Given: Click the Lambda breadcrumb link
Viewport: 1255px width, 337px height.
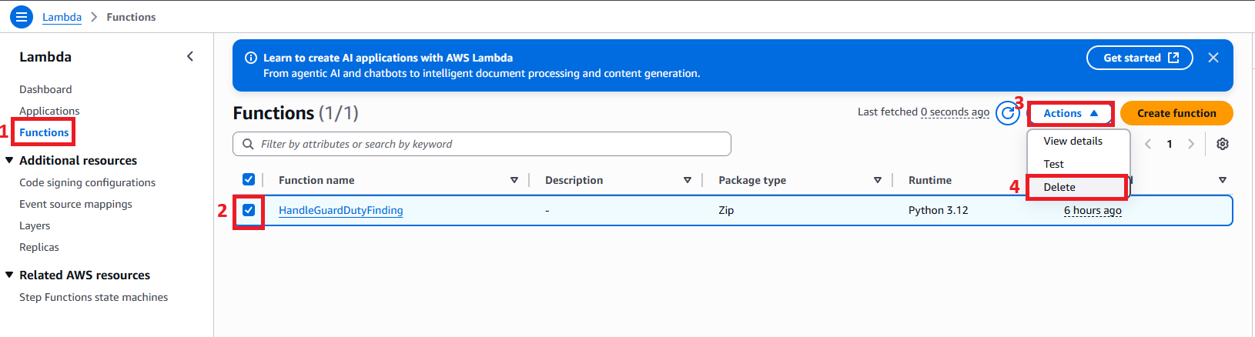Looking at the screenshot, I should [62, 17].
